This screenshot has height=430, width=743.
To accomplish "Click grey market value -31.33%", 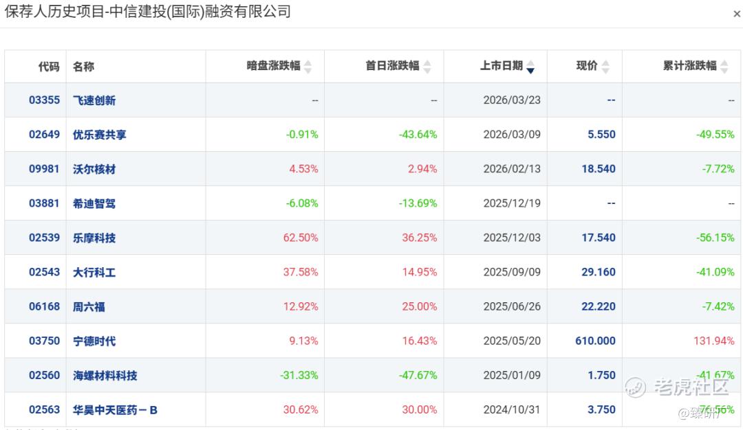I will click(x=299, y=375).
